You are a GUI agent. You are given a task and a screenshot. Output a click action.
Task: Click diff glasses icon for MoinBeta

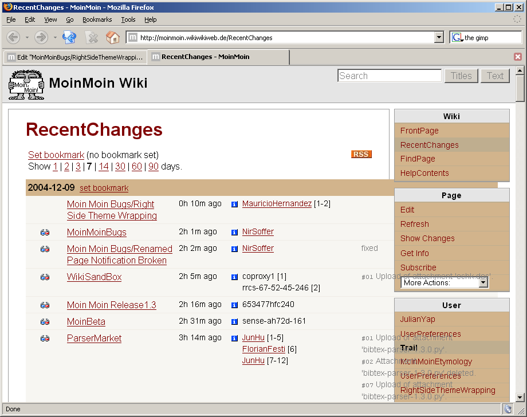point(45,322)
